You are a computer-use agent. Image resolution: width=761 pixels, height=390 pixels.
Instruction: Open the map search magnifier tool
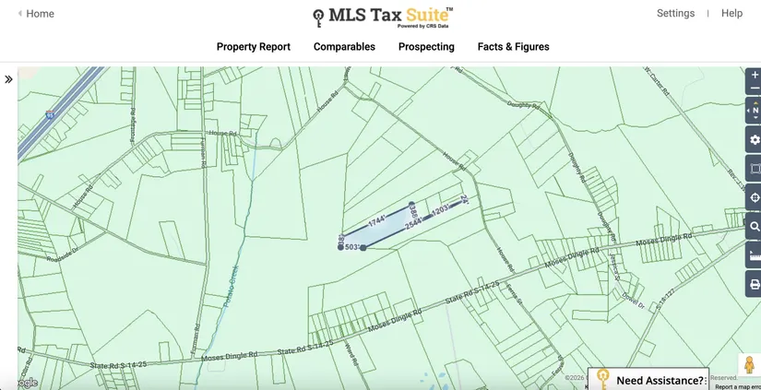(x=755, y=226)
